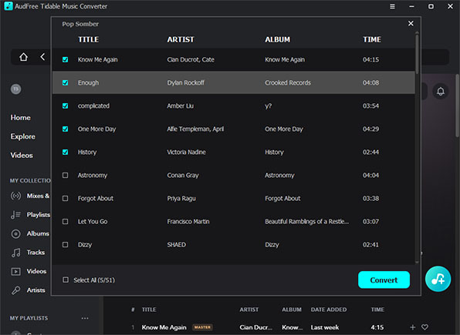Click the Albums disc icon in sidebar
The height and width of the screenshot is (335, 460).
16,233
